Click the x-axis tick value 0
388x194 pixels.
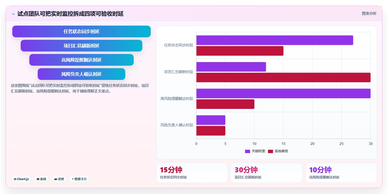pos(196,144)
